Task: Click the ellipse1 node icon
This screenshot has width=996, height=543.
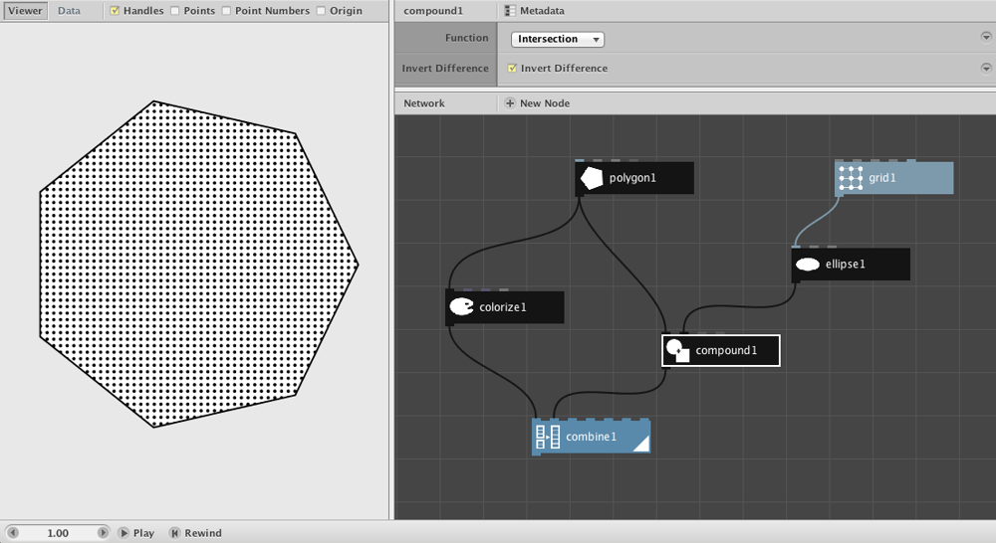Action: [x=808, y=265]
